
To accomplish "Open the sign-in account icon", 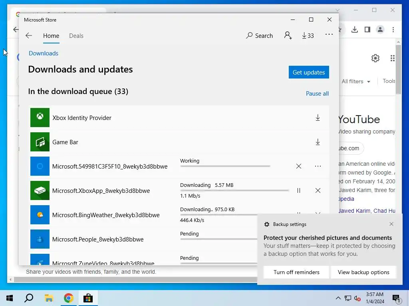I will click(288, 35).
